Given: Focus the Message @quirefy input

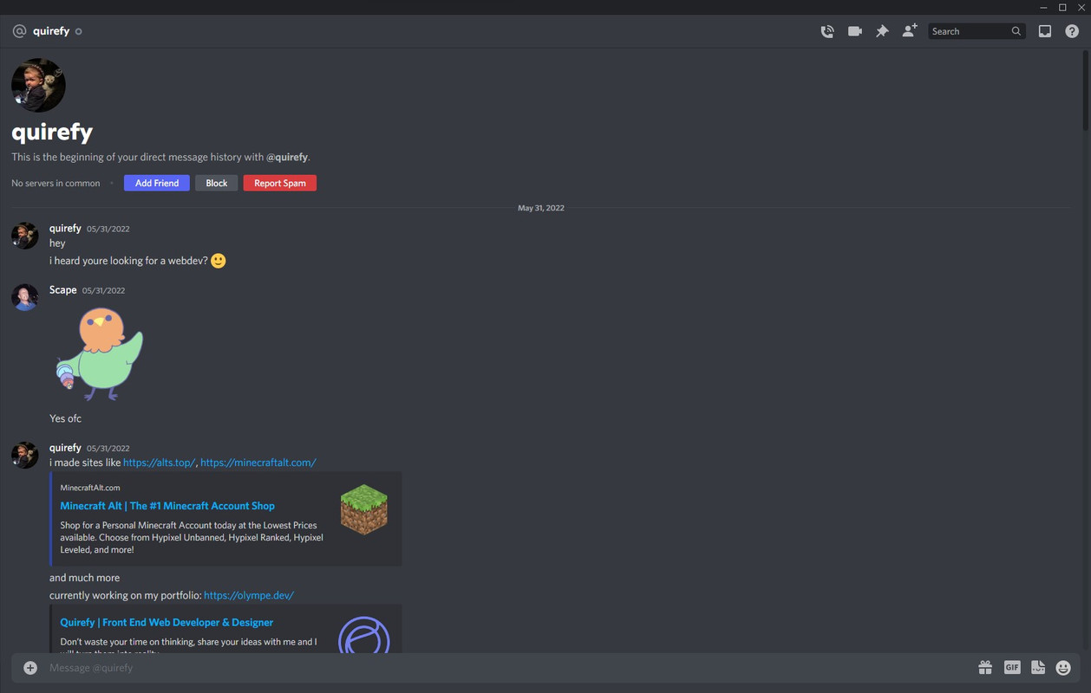Looking at the screenshot, I should click(507, 668).
